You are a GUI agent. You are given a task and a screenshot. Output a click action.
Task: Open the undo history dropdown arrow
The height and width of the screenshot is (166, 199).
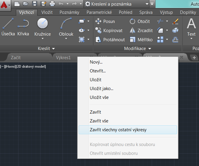point(68,4)
